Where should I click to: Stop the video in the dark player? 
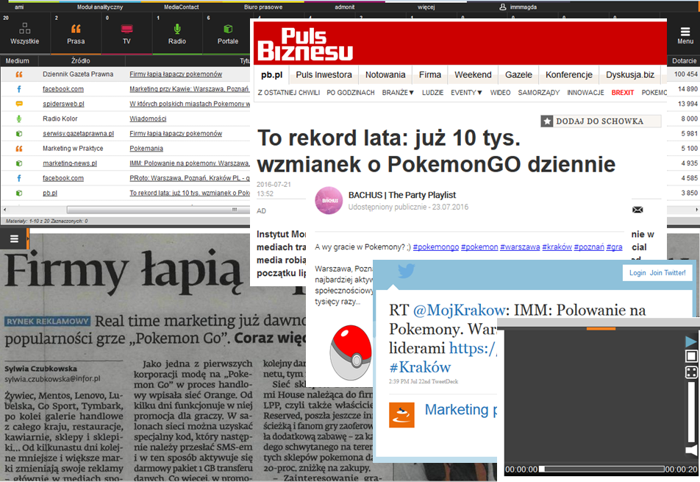[x=691, y=356]
